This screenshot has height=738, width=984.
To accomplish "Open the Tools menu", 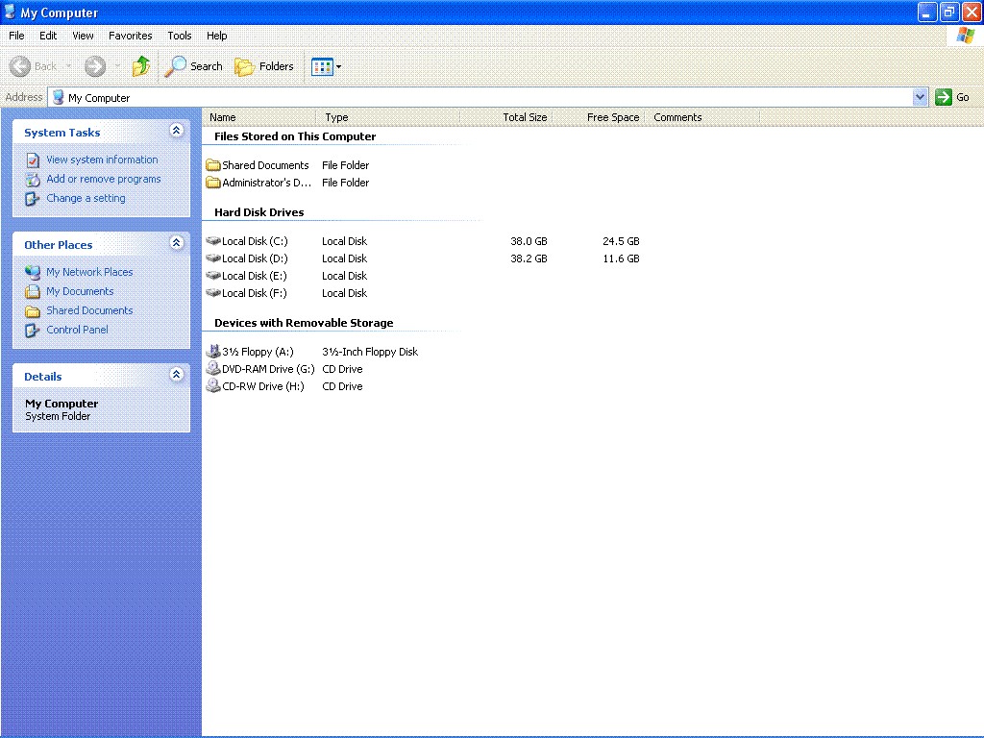I will (x=180, y=36).
